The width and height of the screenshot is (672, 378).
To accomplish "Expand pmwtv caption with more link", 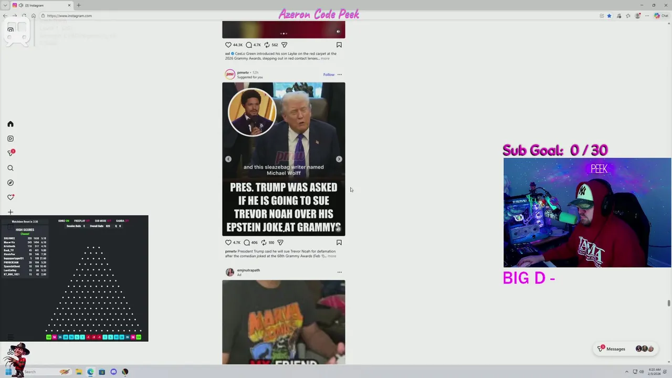I will [x=332, y=256].
